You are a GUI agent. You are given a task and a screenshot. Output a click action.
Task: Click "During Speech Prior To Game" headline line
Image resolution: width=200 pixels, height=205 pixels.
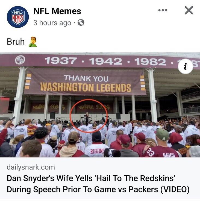click(x=98, y=189)
